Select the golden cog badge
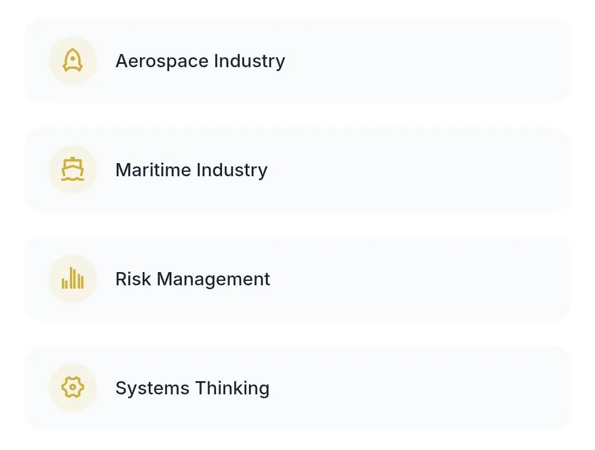 point(73,388)
